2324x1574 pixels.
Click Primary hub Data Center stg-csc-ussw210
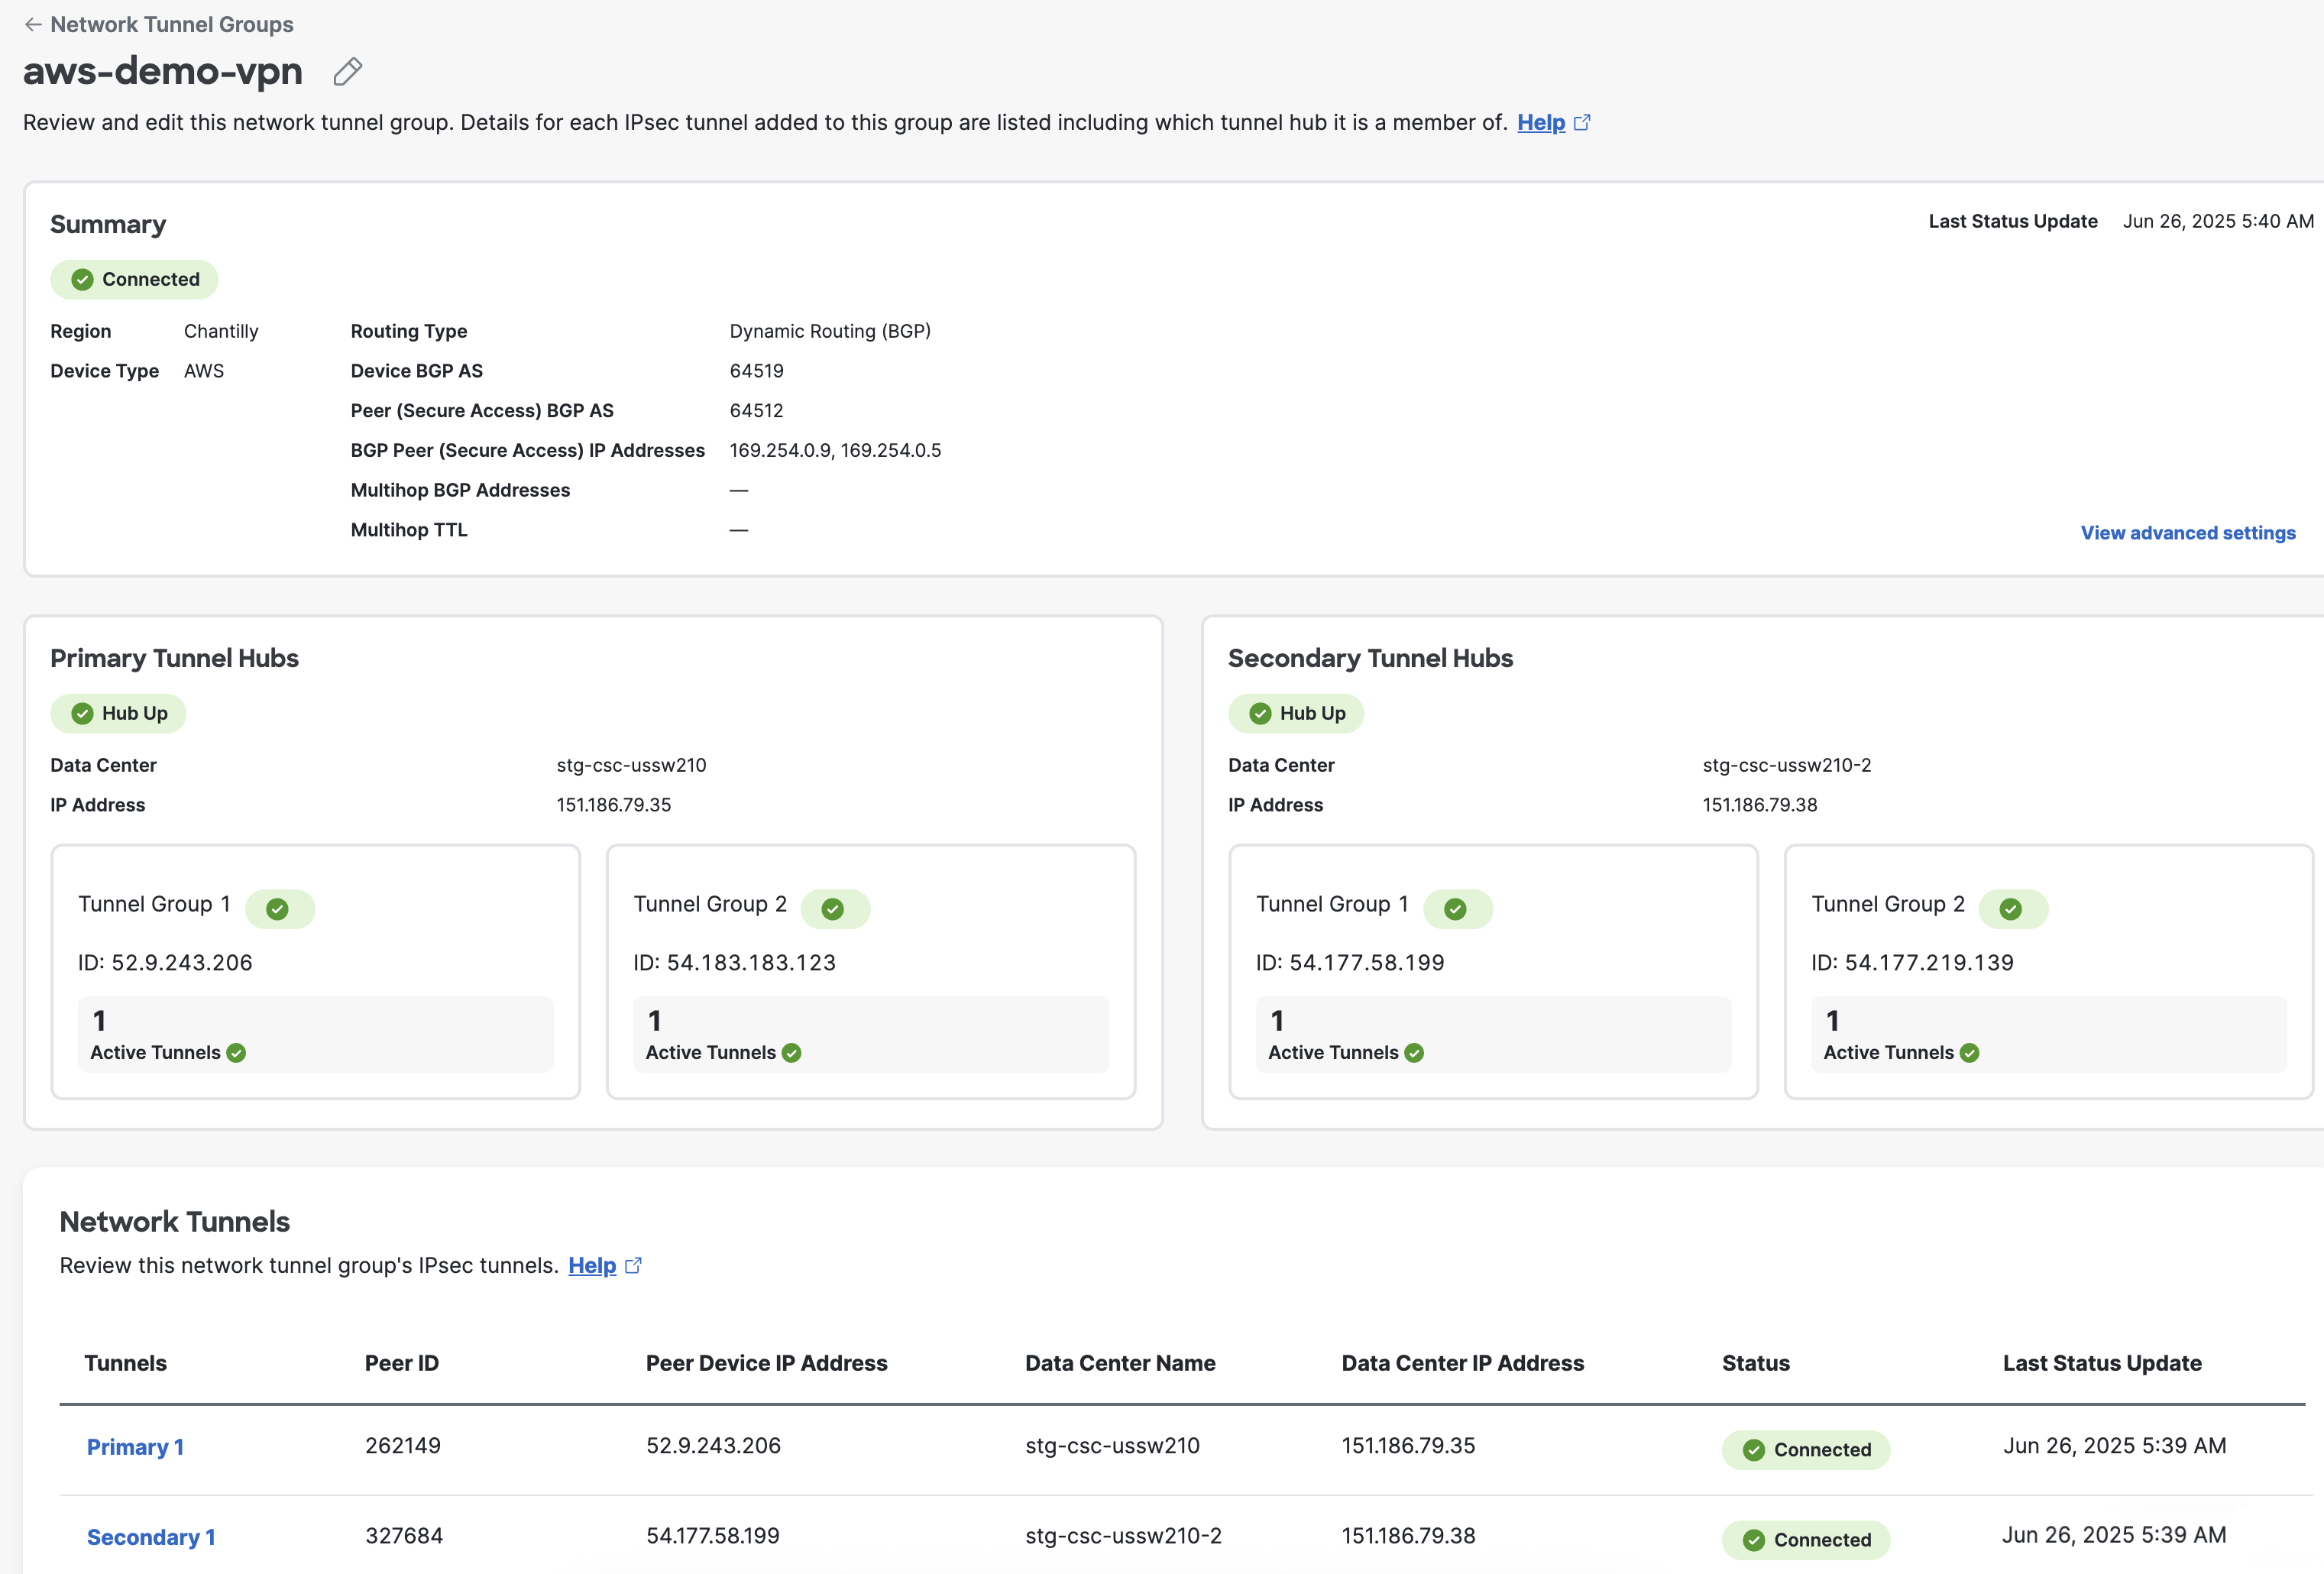(x=631, y=765)
